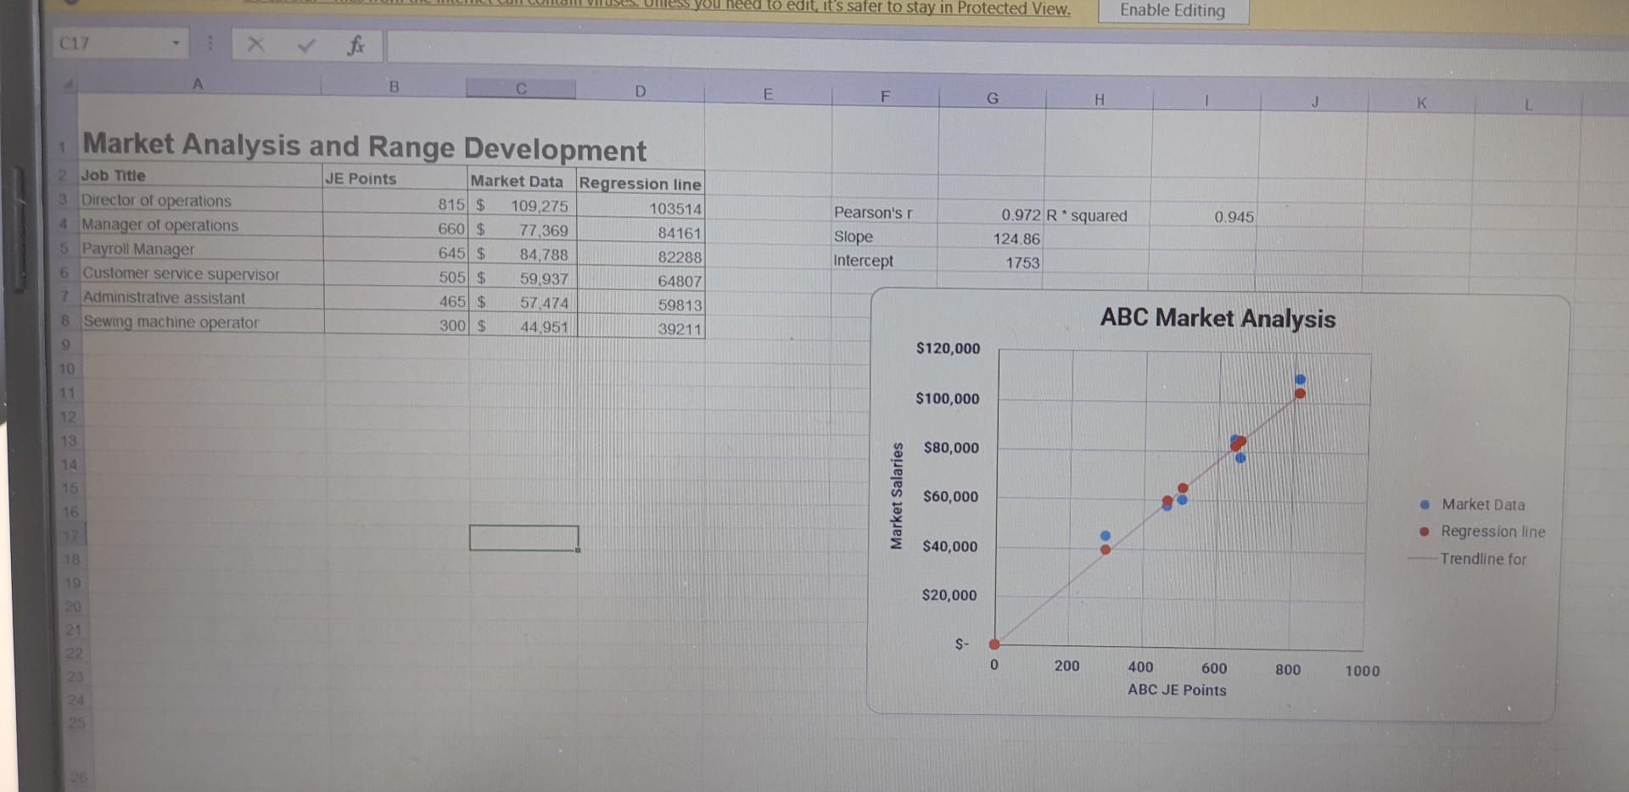Click the Enable Editing button
The height and width of the screenshot is (792, 1629).
click(x=1172, y=11)
